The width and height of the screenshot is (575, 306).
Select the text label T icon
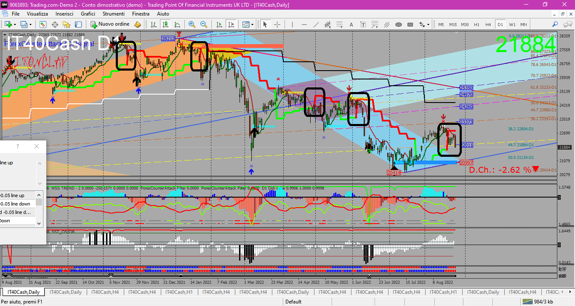tap(363, 24)
